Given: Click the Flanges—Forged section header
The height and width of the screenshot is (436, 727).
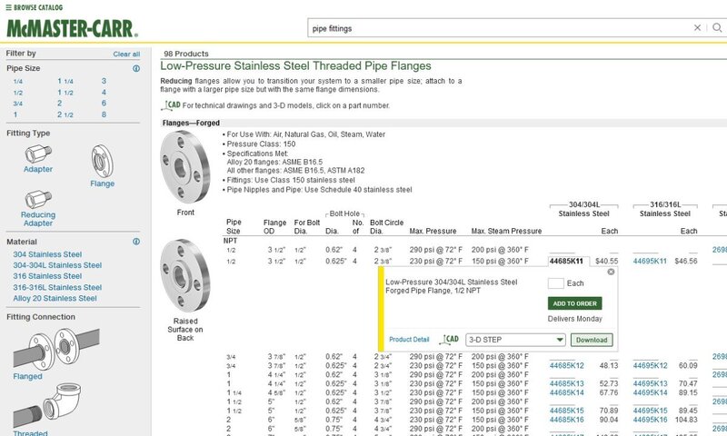Looking at the screenshot, I should point(191,123).
